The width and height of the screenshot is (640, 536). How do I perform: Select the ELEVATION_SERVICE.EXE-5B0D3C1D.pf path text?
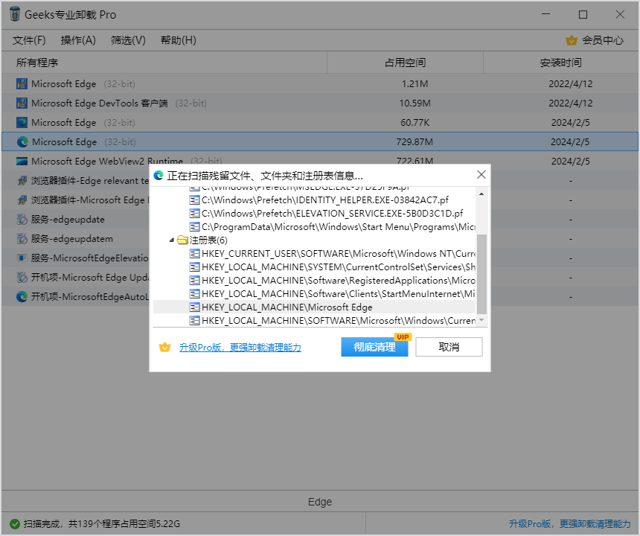(332, 214)
